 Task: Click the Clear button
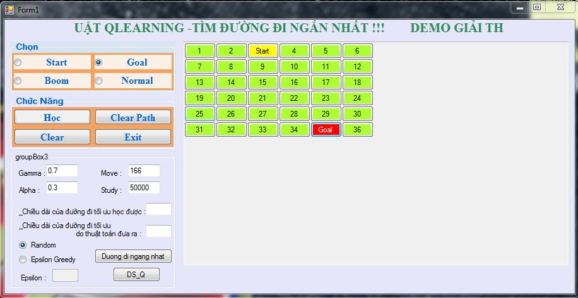click(x=52, y=137)
